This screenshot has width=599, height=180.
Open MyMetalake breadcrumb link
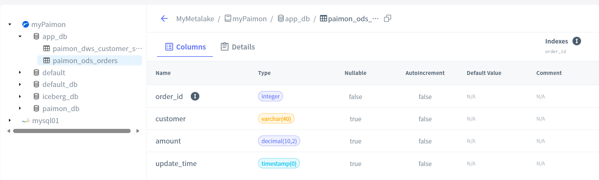[195, 19]
